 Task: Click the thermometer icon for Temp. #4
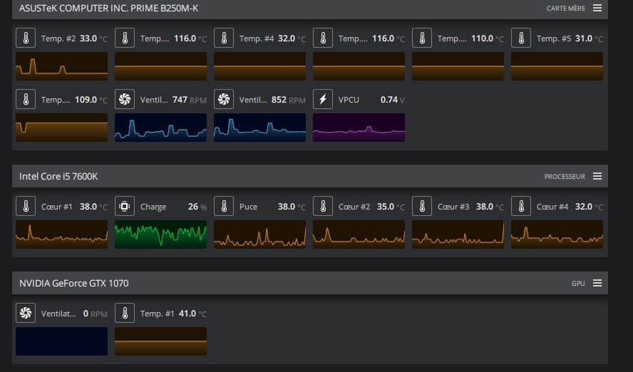224,38
